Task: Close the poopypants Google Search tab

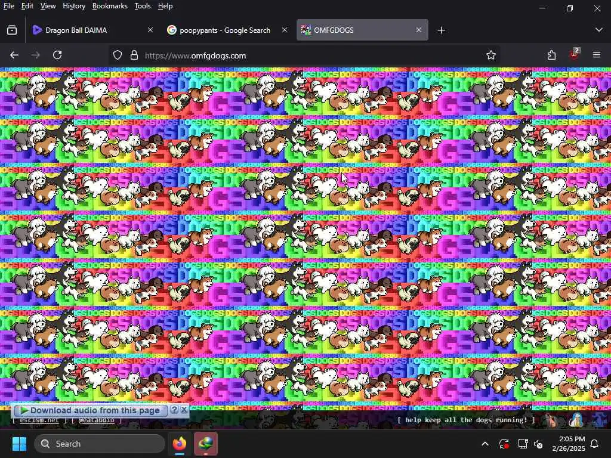Action: point(285,30)
